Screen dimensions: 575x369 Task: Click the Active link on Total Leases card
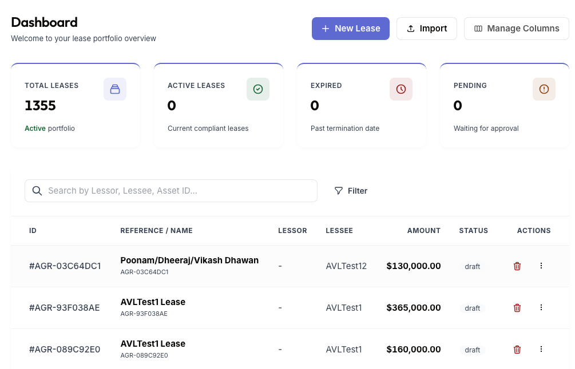pyautogui.click(x=35, y=129)
